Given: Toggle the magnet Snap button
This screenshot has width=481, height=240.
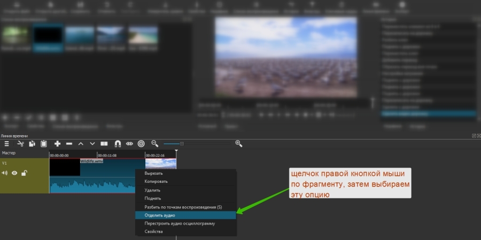Looking at the screenshot, I should click(x=118, y=144).
